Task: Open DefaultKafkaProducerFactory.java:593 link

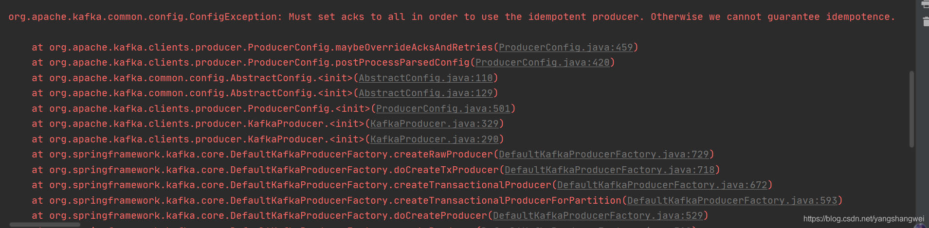Action: [x=732, y=200]
